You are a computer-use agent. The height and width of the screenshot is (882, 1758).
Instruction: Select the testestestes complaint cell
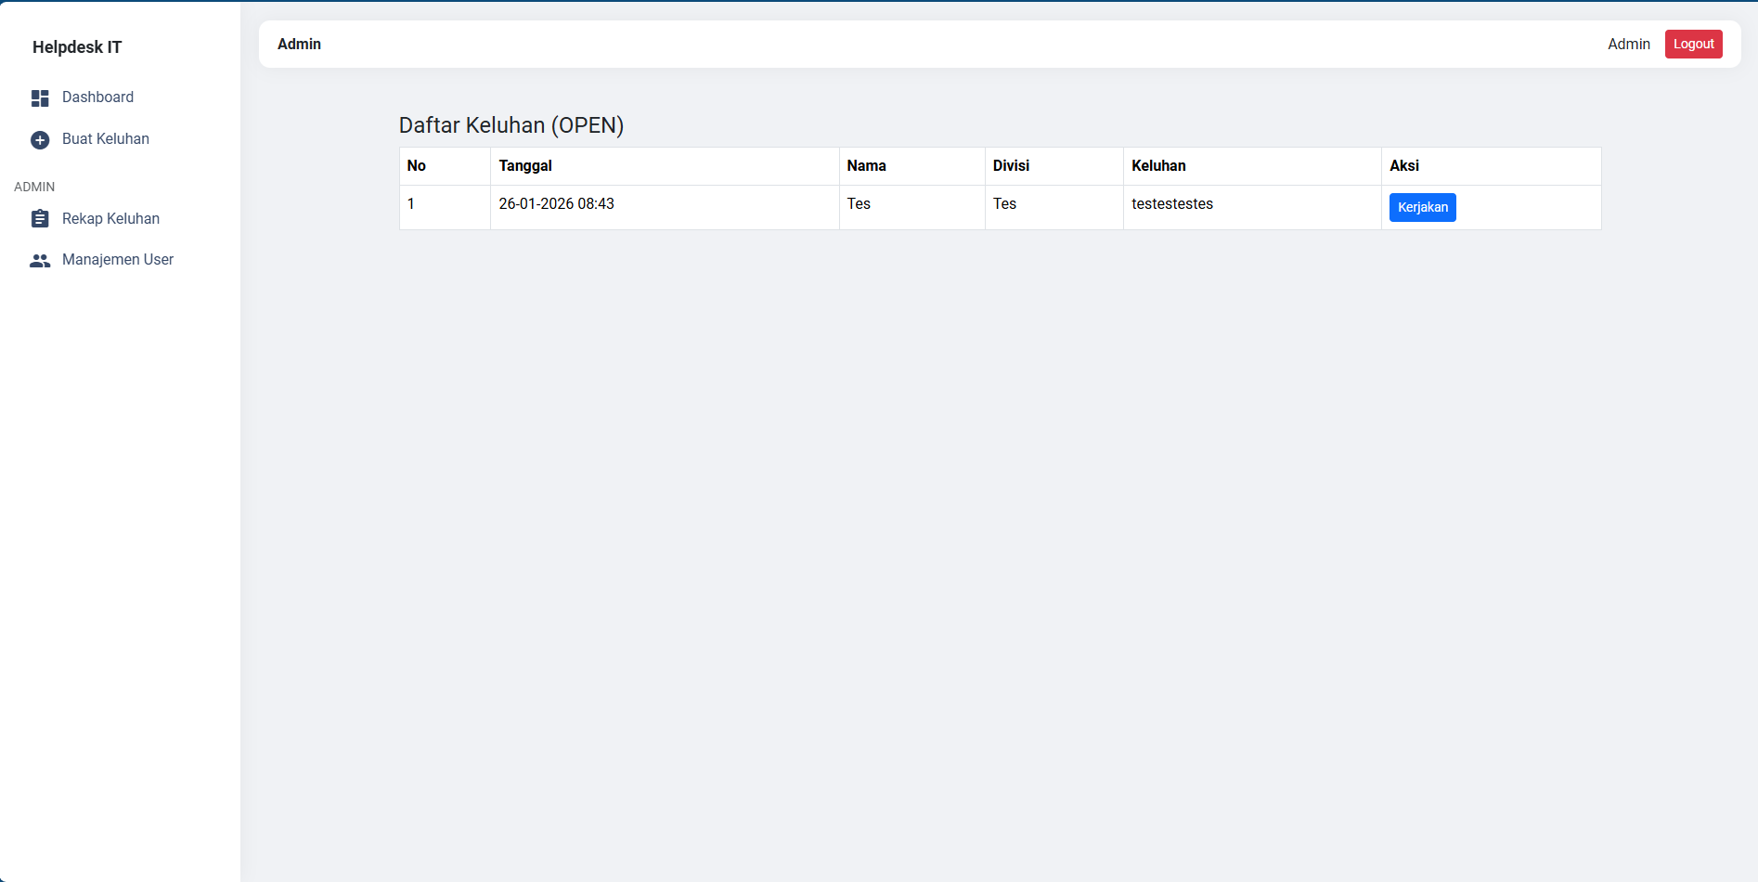(x=1171, y=204)
